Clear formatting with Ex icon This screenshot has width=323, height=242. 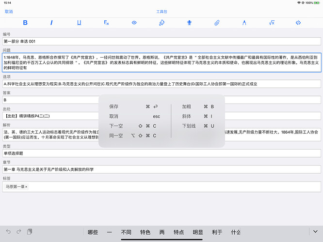(x=106, y=23)
